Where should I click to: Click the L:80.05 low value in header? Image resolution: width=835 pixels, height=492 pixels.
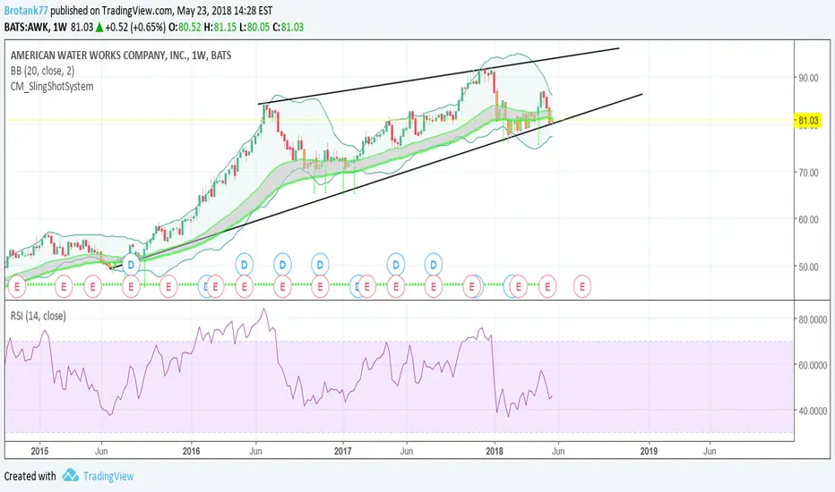point(254,27)
